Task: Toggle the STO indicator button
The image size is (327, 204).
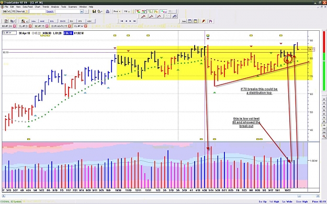Action: tap(80, 21)
